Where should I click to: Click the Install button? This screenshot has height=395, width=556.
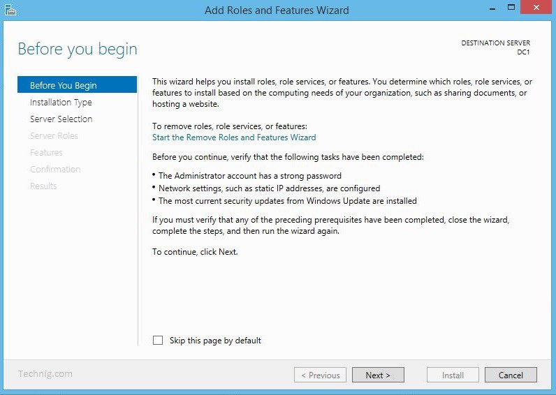pos(453,375)
